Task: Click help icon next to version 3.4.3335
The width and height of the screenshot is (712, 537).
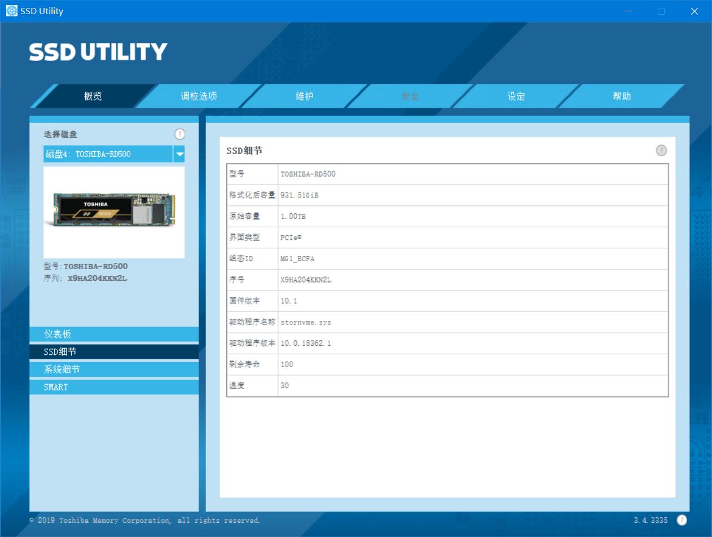Action: (x=682, y=520)
